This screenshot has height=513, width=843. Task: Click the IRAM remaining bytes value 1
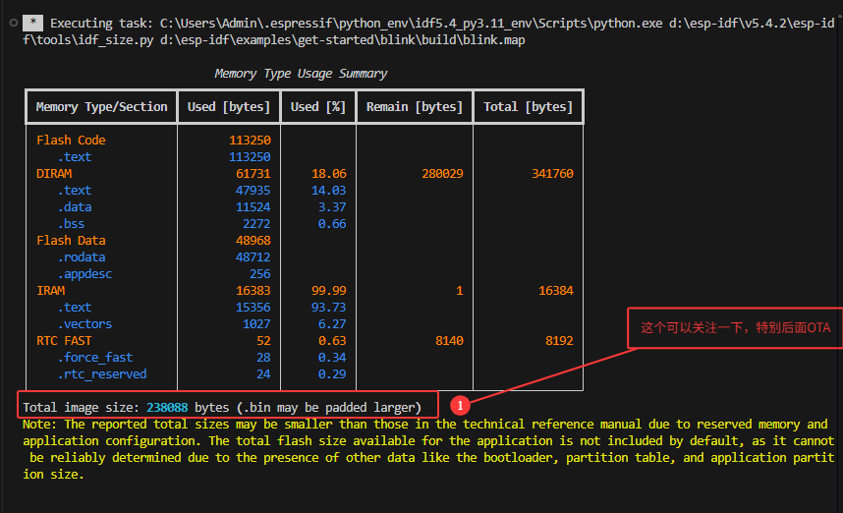460,290
